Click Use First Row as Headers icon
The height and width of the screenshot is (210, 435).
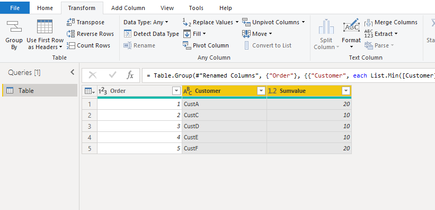45,26
